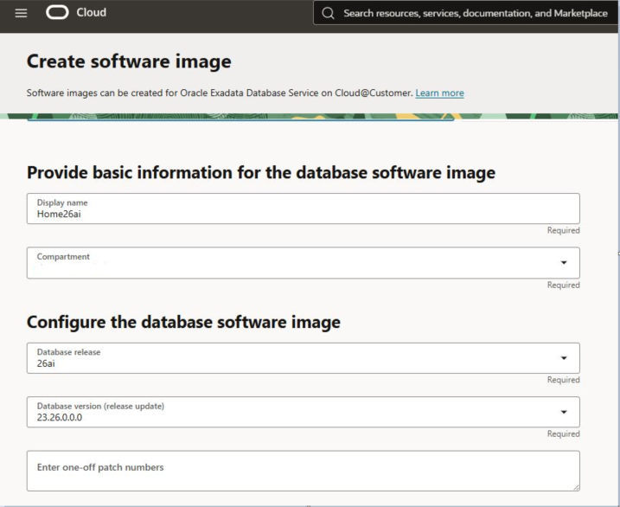Click the Home26ai display name text
620x507 pixels.
click(x=59, y=215)
